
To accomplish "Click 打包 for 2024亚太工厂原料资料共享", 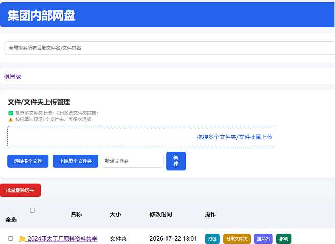I will click(x=212, y=239).
